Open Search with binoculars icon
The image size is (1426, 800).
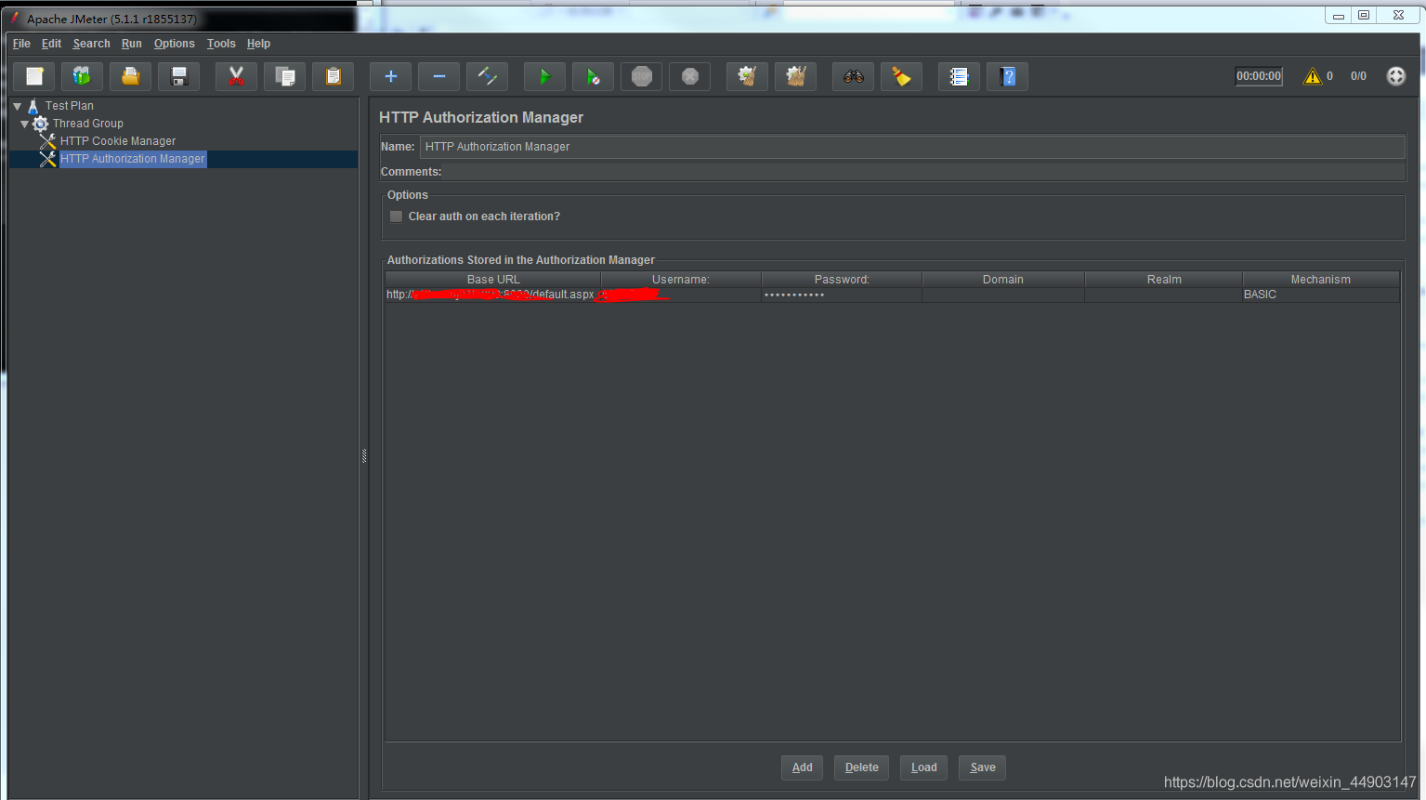tap(853, 76)
